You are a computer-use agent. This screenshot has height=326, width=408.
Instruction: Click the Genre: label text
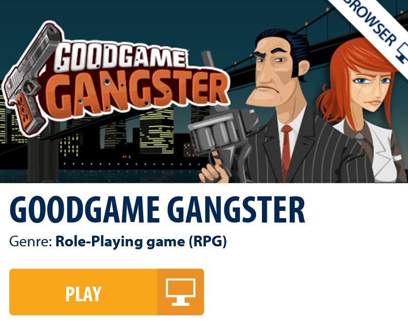point(31,241)
